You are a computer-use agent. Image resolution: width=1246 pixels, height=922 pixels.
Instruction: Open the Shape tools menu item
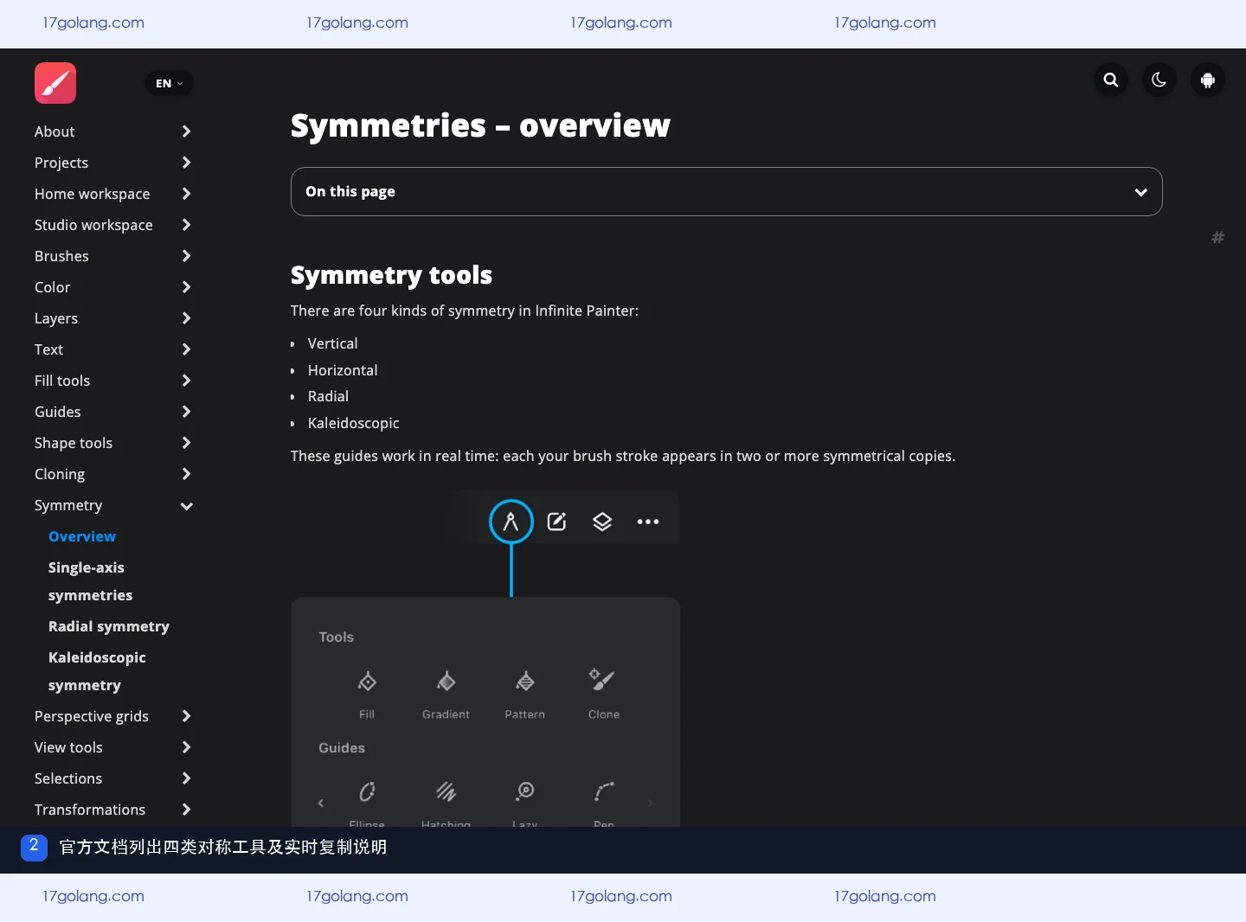pos(74,443)
